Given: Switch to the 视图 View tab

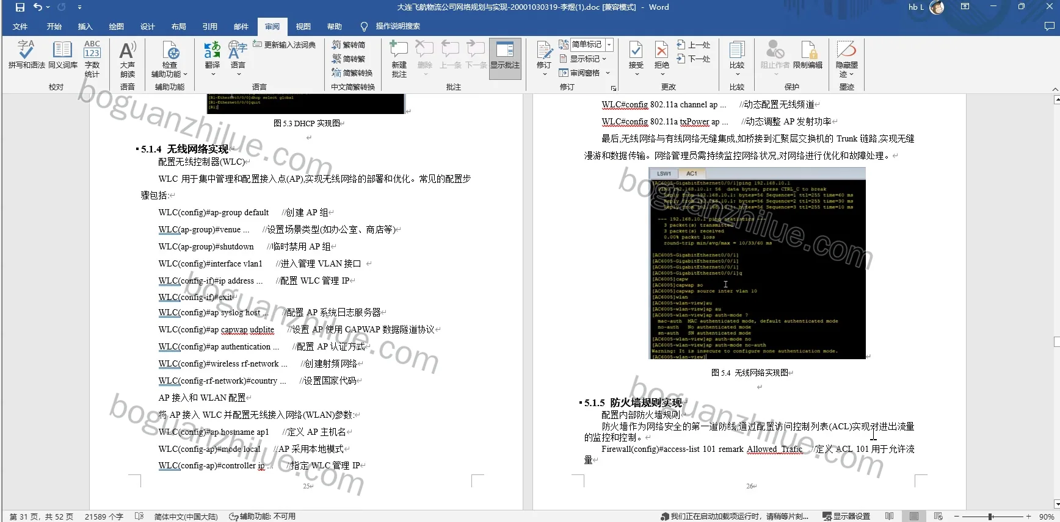Looking at the screenshot, I should tap(303, 26).
